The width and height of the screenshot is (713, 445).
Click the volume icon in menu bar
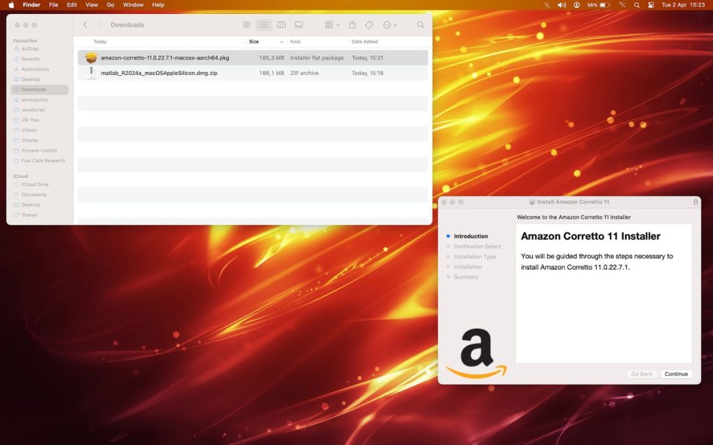click(x=562, y=5)
